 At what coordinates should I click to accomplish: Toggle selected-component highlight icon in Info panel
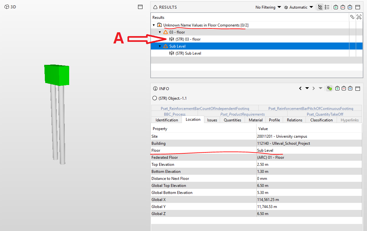[330, 89]
